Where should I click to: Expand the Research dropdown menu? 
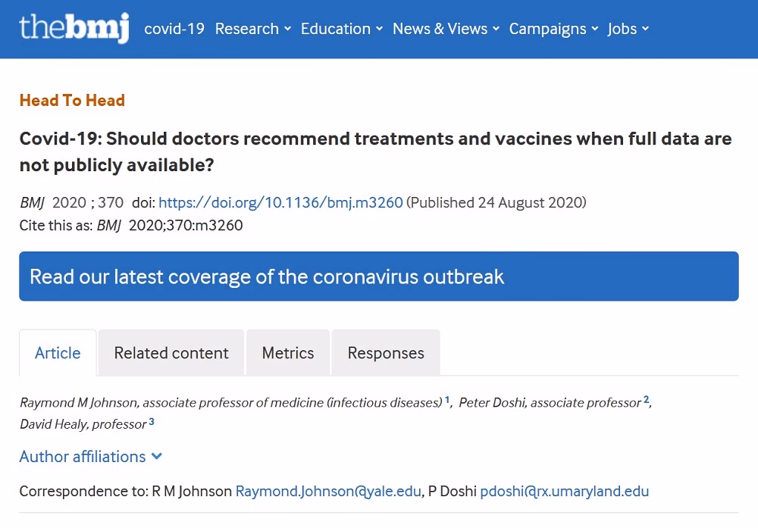pyautogui.click(x=253, y=29)
